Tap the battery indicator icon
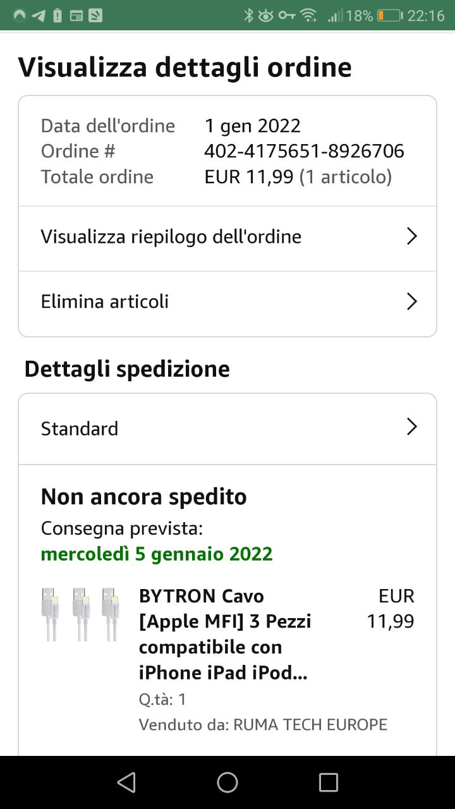The height and width of the screenshot is (809, 455). point(389,16)
